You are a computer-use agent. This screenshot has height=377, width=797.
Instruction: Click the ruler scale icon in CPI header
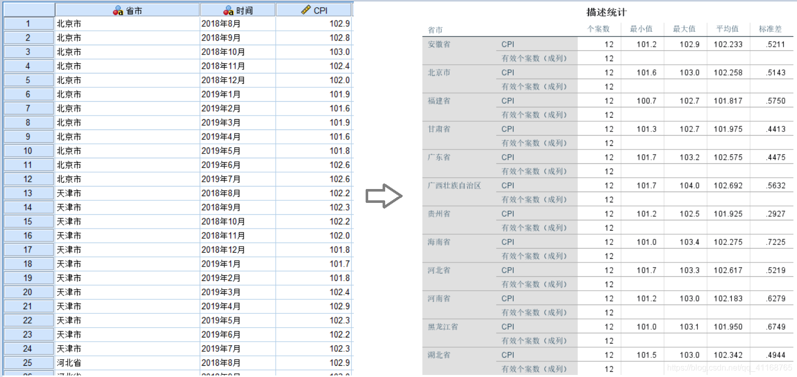(x=306, y=10)
